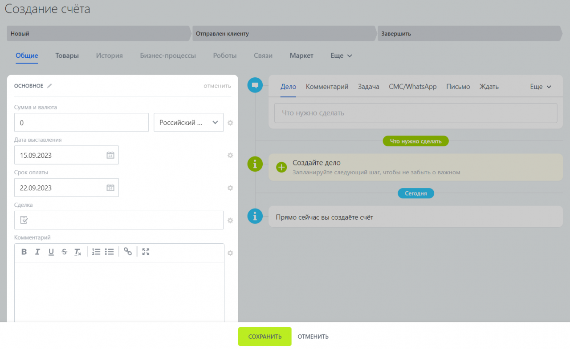Open the Маркет tab
This screenshot has height=349, width=570.
[301, 56]
